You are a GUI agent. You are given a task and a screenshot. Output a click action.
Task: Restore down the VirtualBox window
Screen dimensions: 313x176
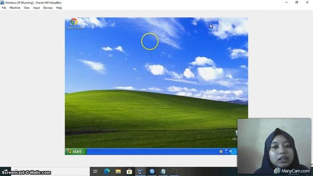coord(297,2)
